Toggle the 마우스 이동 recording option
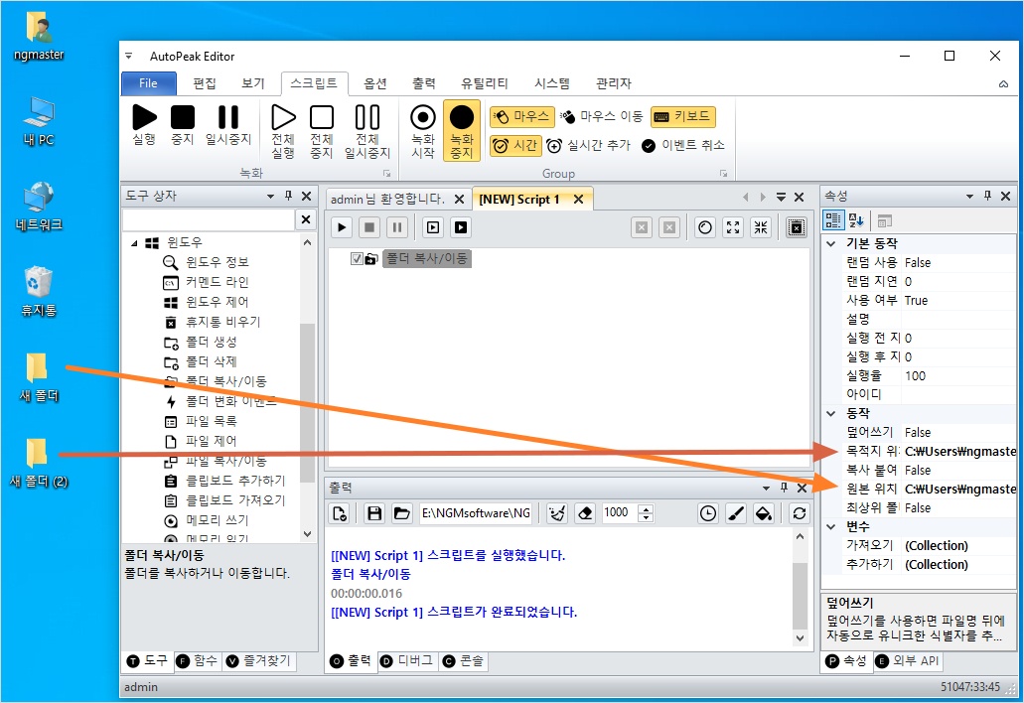The height and width of the screenshot is (703, 1024). pyautogui.click(x=602, y=117)
